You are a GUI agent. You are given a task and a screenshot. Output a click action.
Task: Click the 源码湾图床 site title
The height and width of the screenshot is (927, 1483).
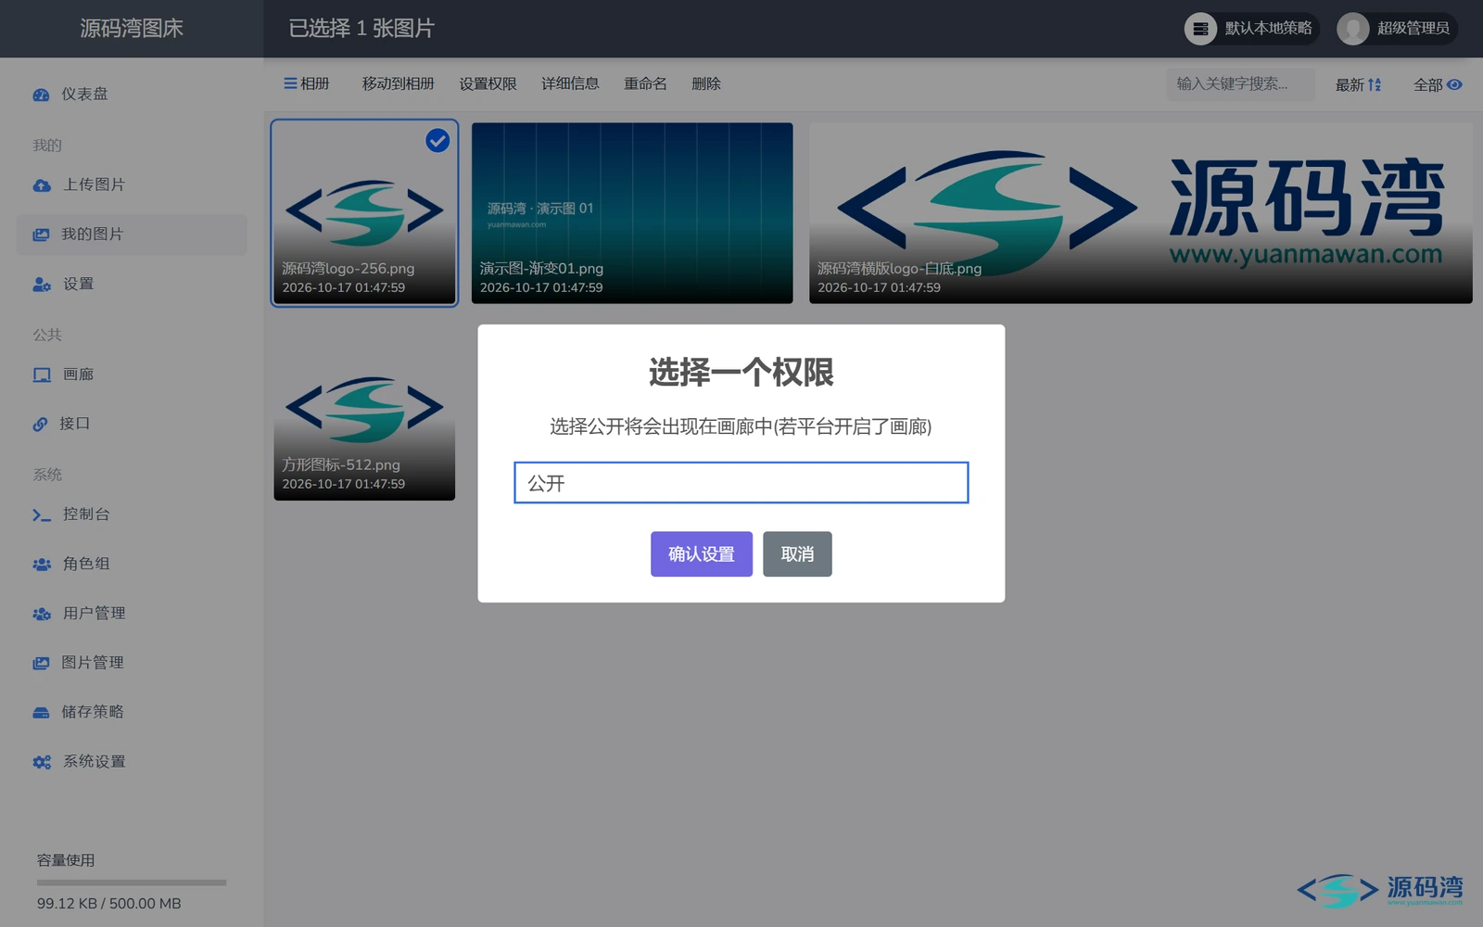click(132, 29)
